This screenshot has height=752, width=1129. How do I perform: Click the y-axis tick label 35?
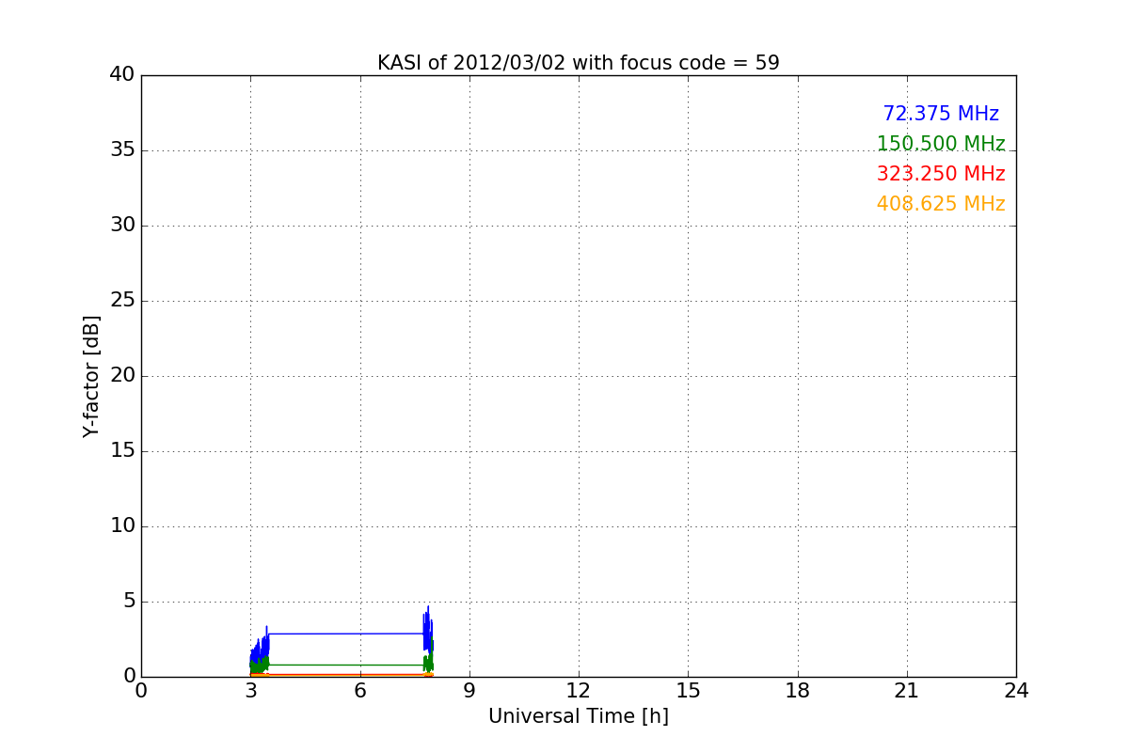pyautogui.click(x=122, y=150)
